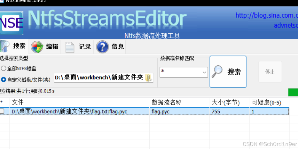Click the suspicion value 1
The image size is (298, 149).
253,112
